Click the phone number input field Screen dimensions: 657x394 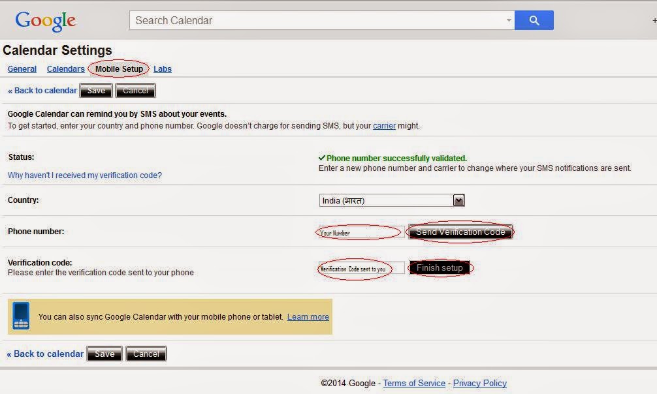pos(362,232)
